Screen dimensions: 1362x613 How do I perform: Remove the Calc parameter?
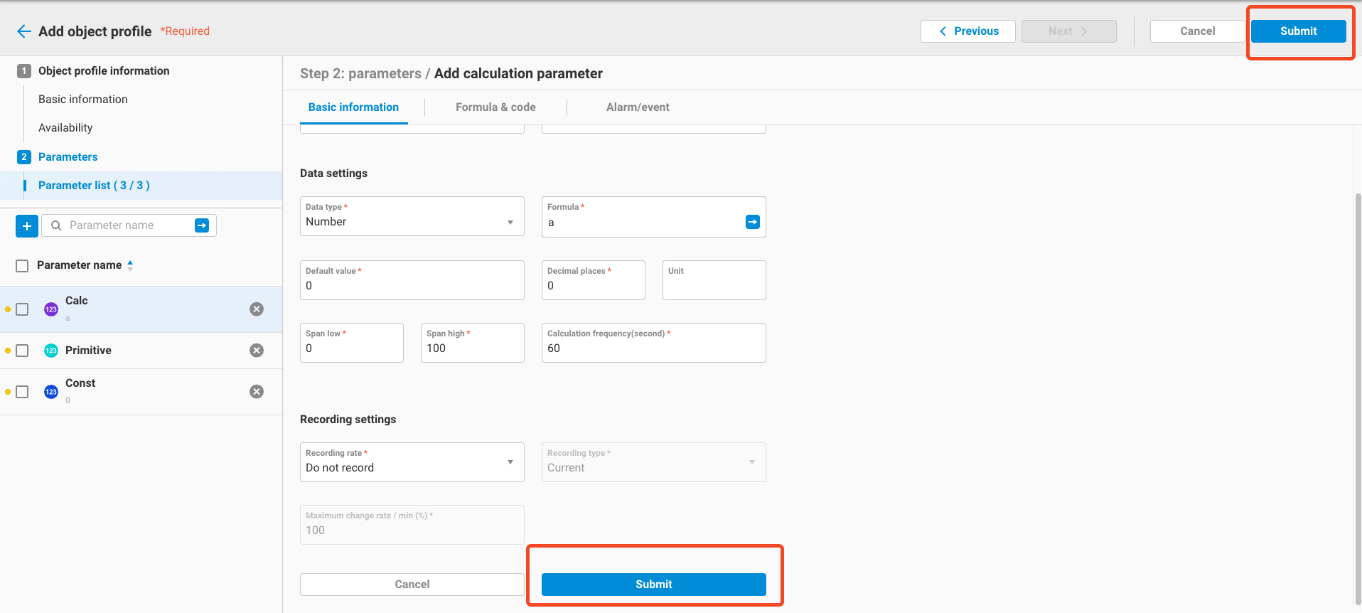coord(257,309)
